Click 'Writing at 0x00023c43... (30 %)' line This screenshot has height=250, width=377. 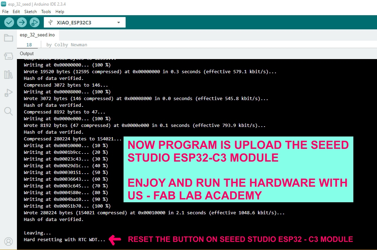click(66, 159)
